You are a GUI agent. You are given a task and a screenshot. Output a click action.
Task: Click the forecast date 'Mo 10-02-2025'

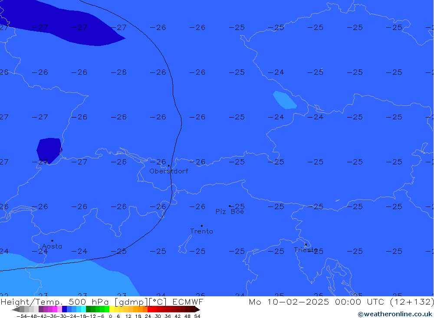[x=289, y=302]
